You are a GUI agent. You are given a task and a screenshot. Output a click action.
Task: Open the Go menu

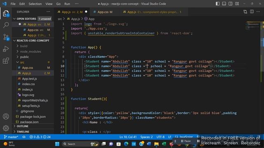(x=58, y=4)
